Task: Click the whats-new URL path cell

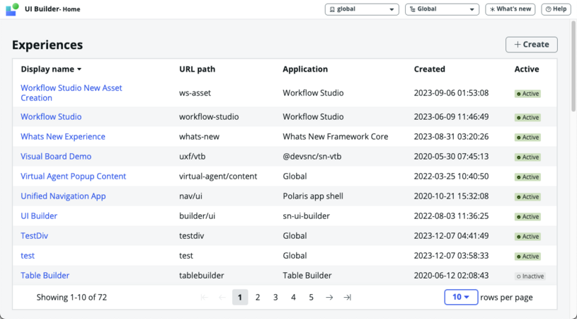Action: click(x=199, y=137)
